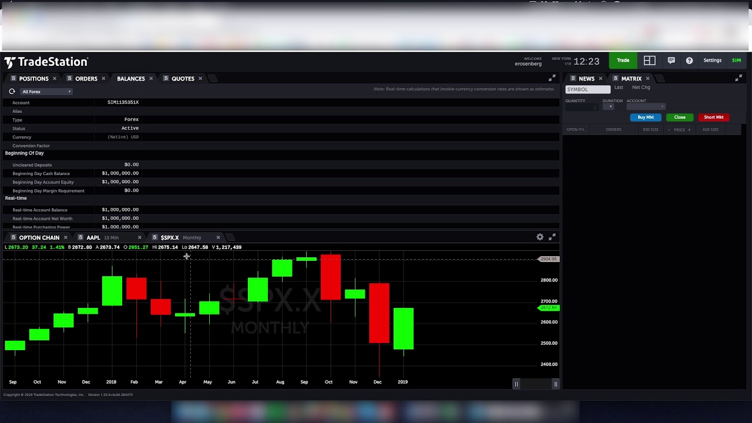This screenshot has height=423, width=752.
Task: Open the chat messages icon
Action: click(671, 61)
